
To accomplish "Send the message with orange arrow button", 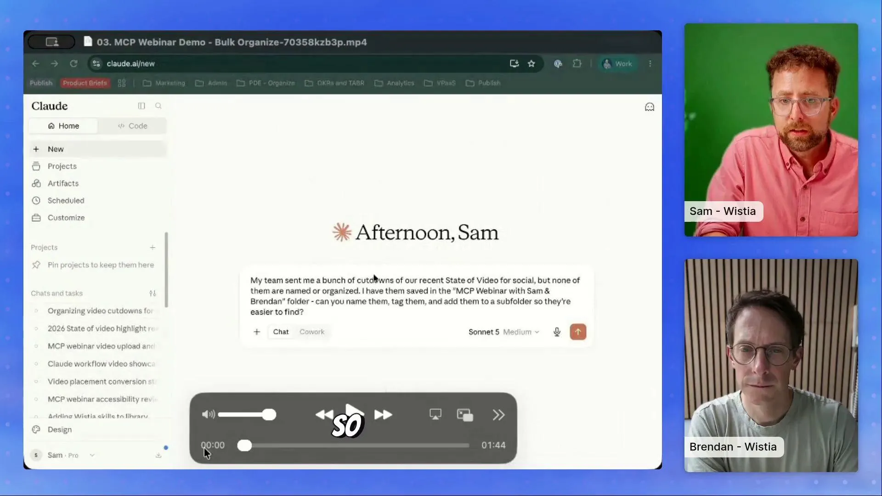I will pyautogui.click(x=578, y=332).
